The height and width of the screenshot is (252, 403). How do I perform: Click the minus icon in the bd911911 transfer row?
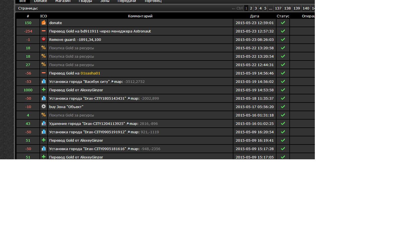[43, 31]
